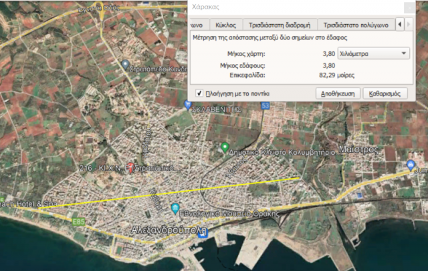Screen dimensions: 428x271
Task: Click the Beach Hotel & Spa label
Action: pos(28,204)
